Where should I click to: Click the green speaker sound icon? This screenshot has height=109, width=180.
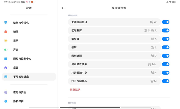(x=6, y=50)
